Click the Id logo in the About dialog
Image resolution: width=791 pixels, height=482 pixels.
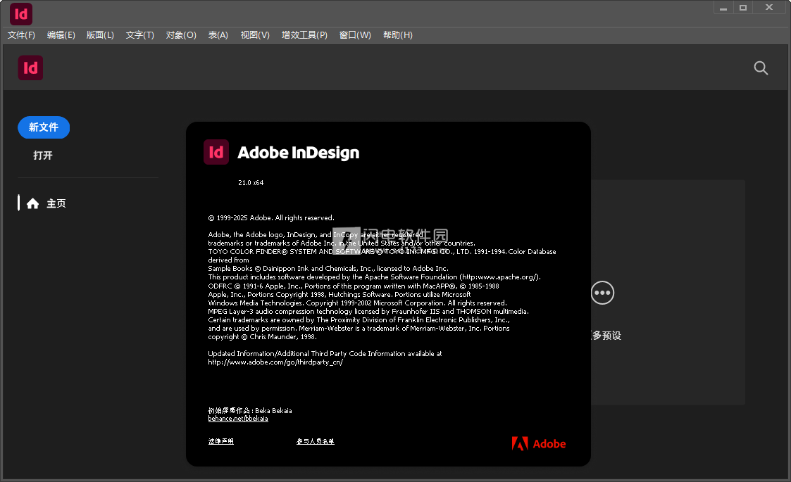coord(216,152)
